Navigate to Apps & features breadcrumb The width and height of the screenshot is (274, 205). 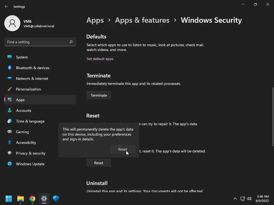[142, 20]
